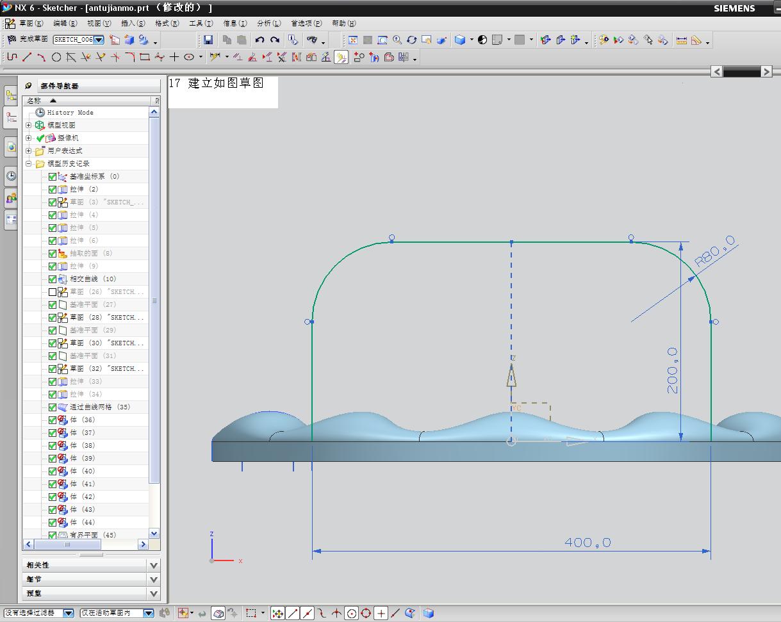Open the SKETCH_006 sketch name dropdown

99,40
